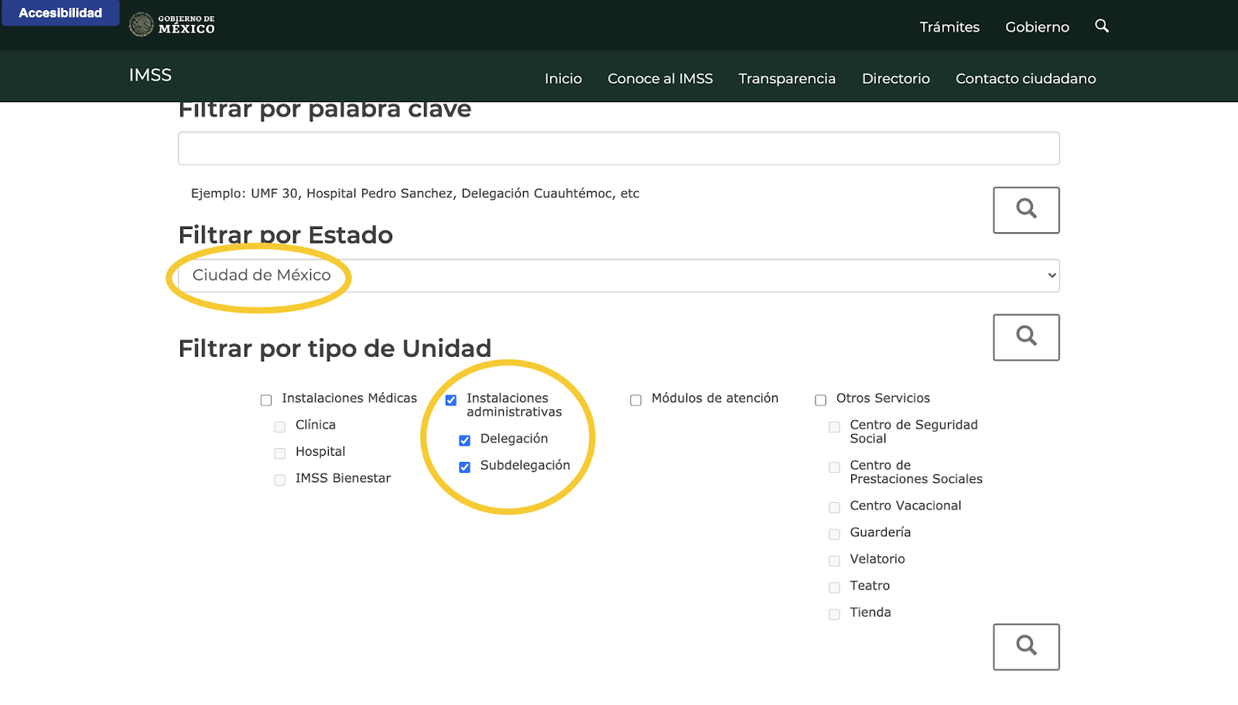Open the Gobierno menu
Viewport: 1238px width, 705px height.
(1037, 27)
